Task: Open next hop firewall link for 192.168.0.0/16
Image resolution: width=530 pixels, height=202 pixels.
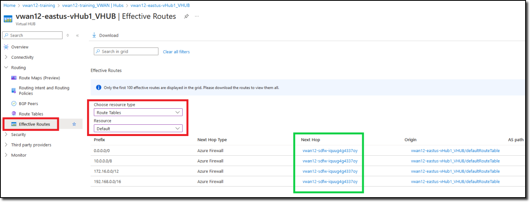Action: [330, 181]
